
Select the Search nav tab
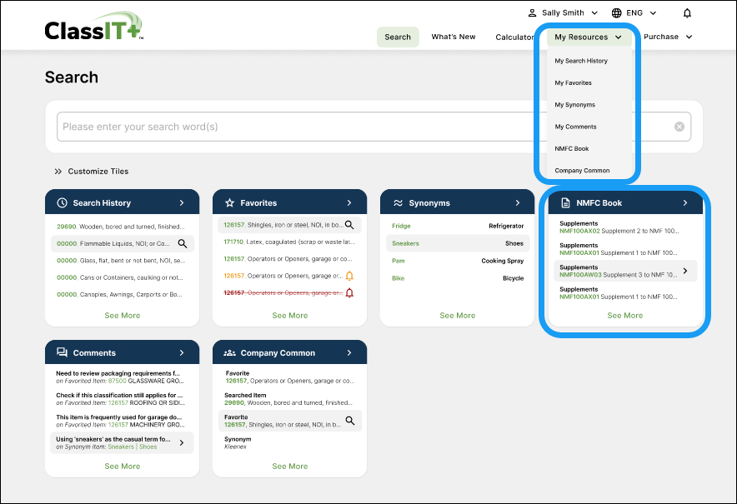coord(398,37)
